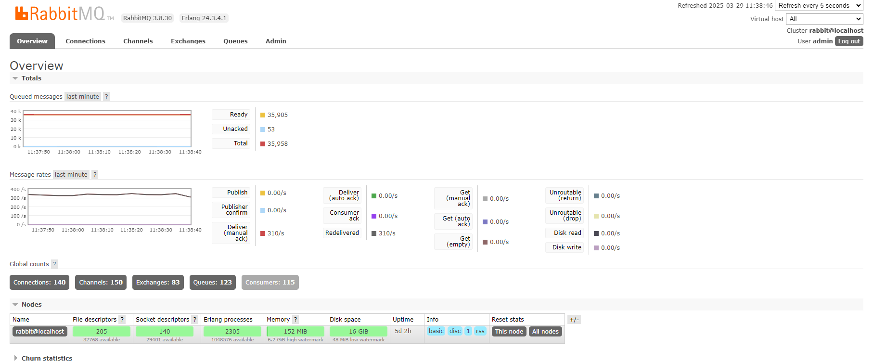Open the Admin tab
This screenshot has width=873, height=362.
pos(276,41)
